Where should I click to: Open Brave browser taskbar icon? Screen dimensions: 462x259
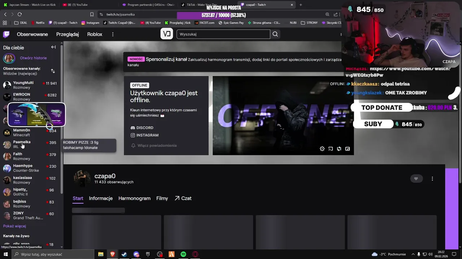click(112, 254)
